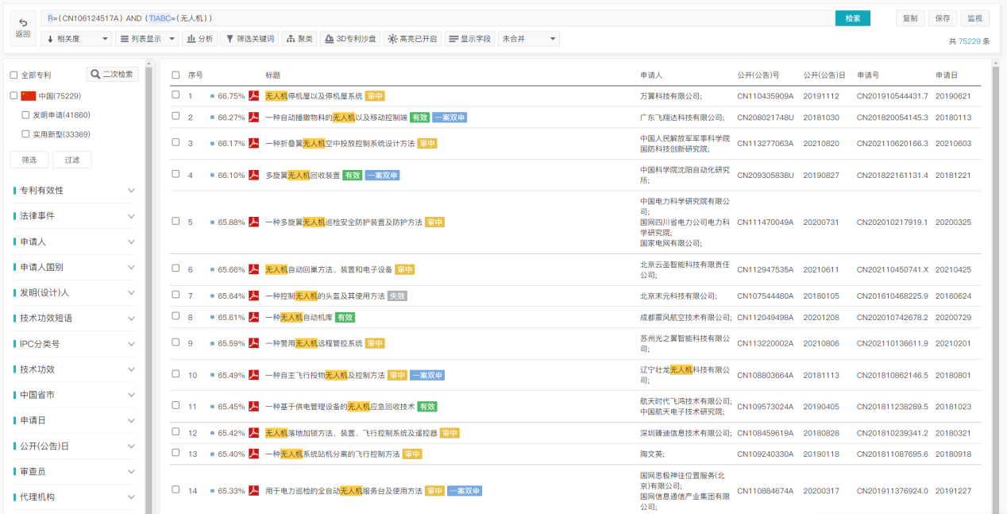This screenshot has width=1007, height=514.
Task: Expand the 代理机构 filter section
Action: click(74, 497)
